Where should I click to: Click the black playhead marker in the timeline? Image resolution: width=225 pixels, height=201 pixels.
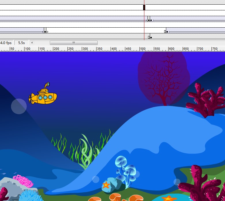(144, 7)
